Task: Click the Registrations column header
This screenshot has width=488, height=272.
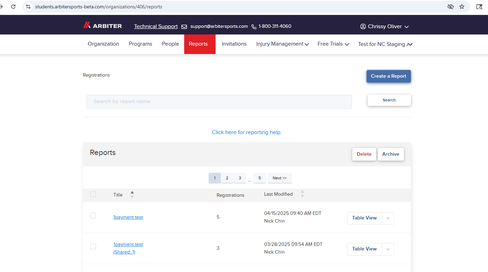Action: (x=231, y=195)
